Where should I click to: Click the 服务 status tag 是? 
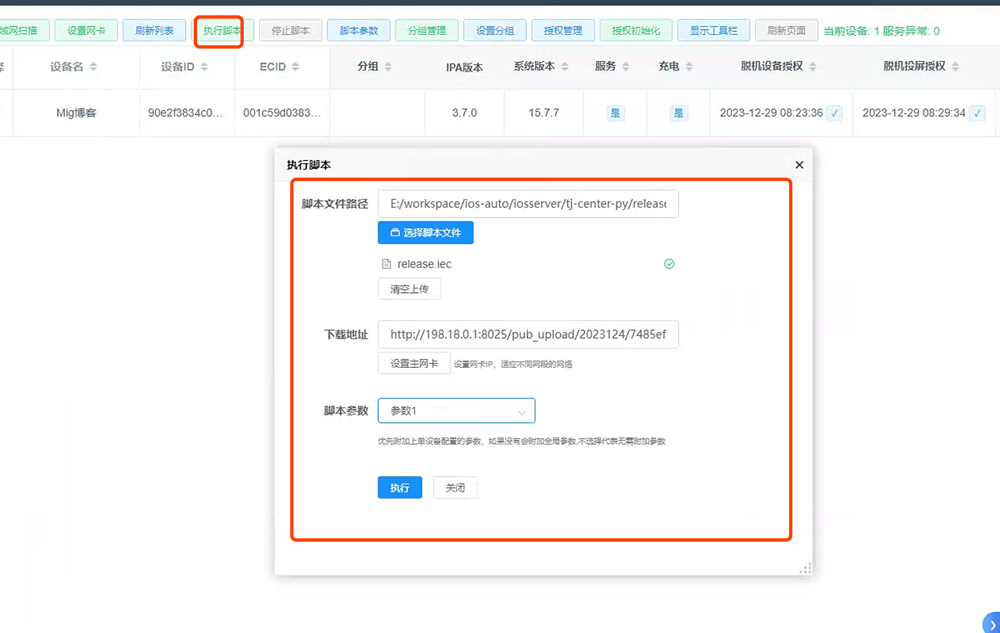point(615,113)
